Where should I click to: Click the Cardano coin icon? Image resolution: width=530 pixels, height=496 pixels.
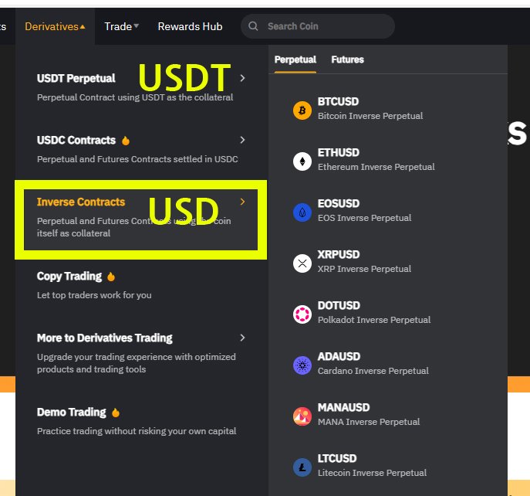point(302,365)
